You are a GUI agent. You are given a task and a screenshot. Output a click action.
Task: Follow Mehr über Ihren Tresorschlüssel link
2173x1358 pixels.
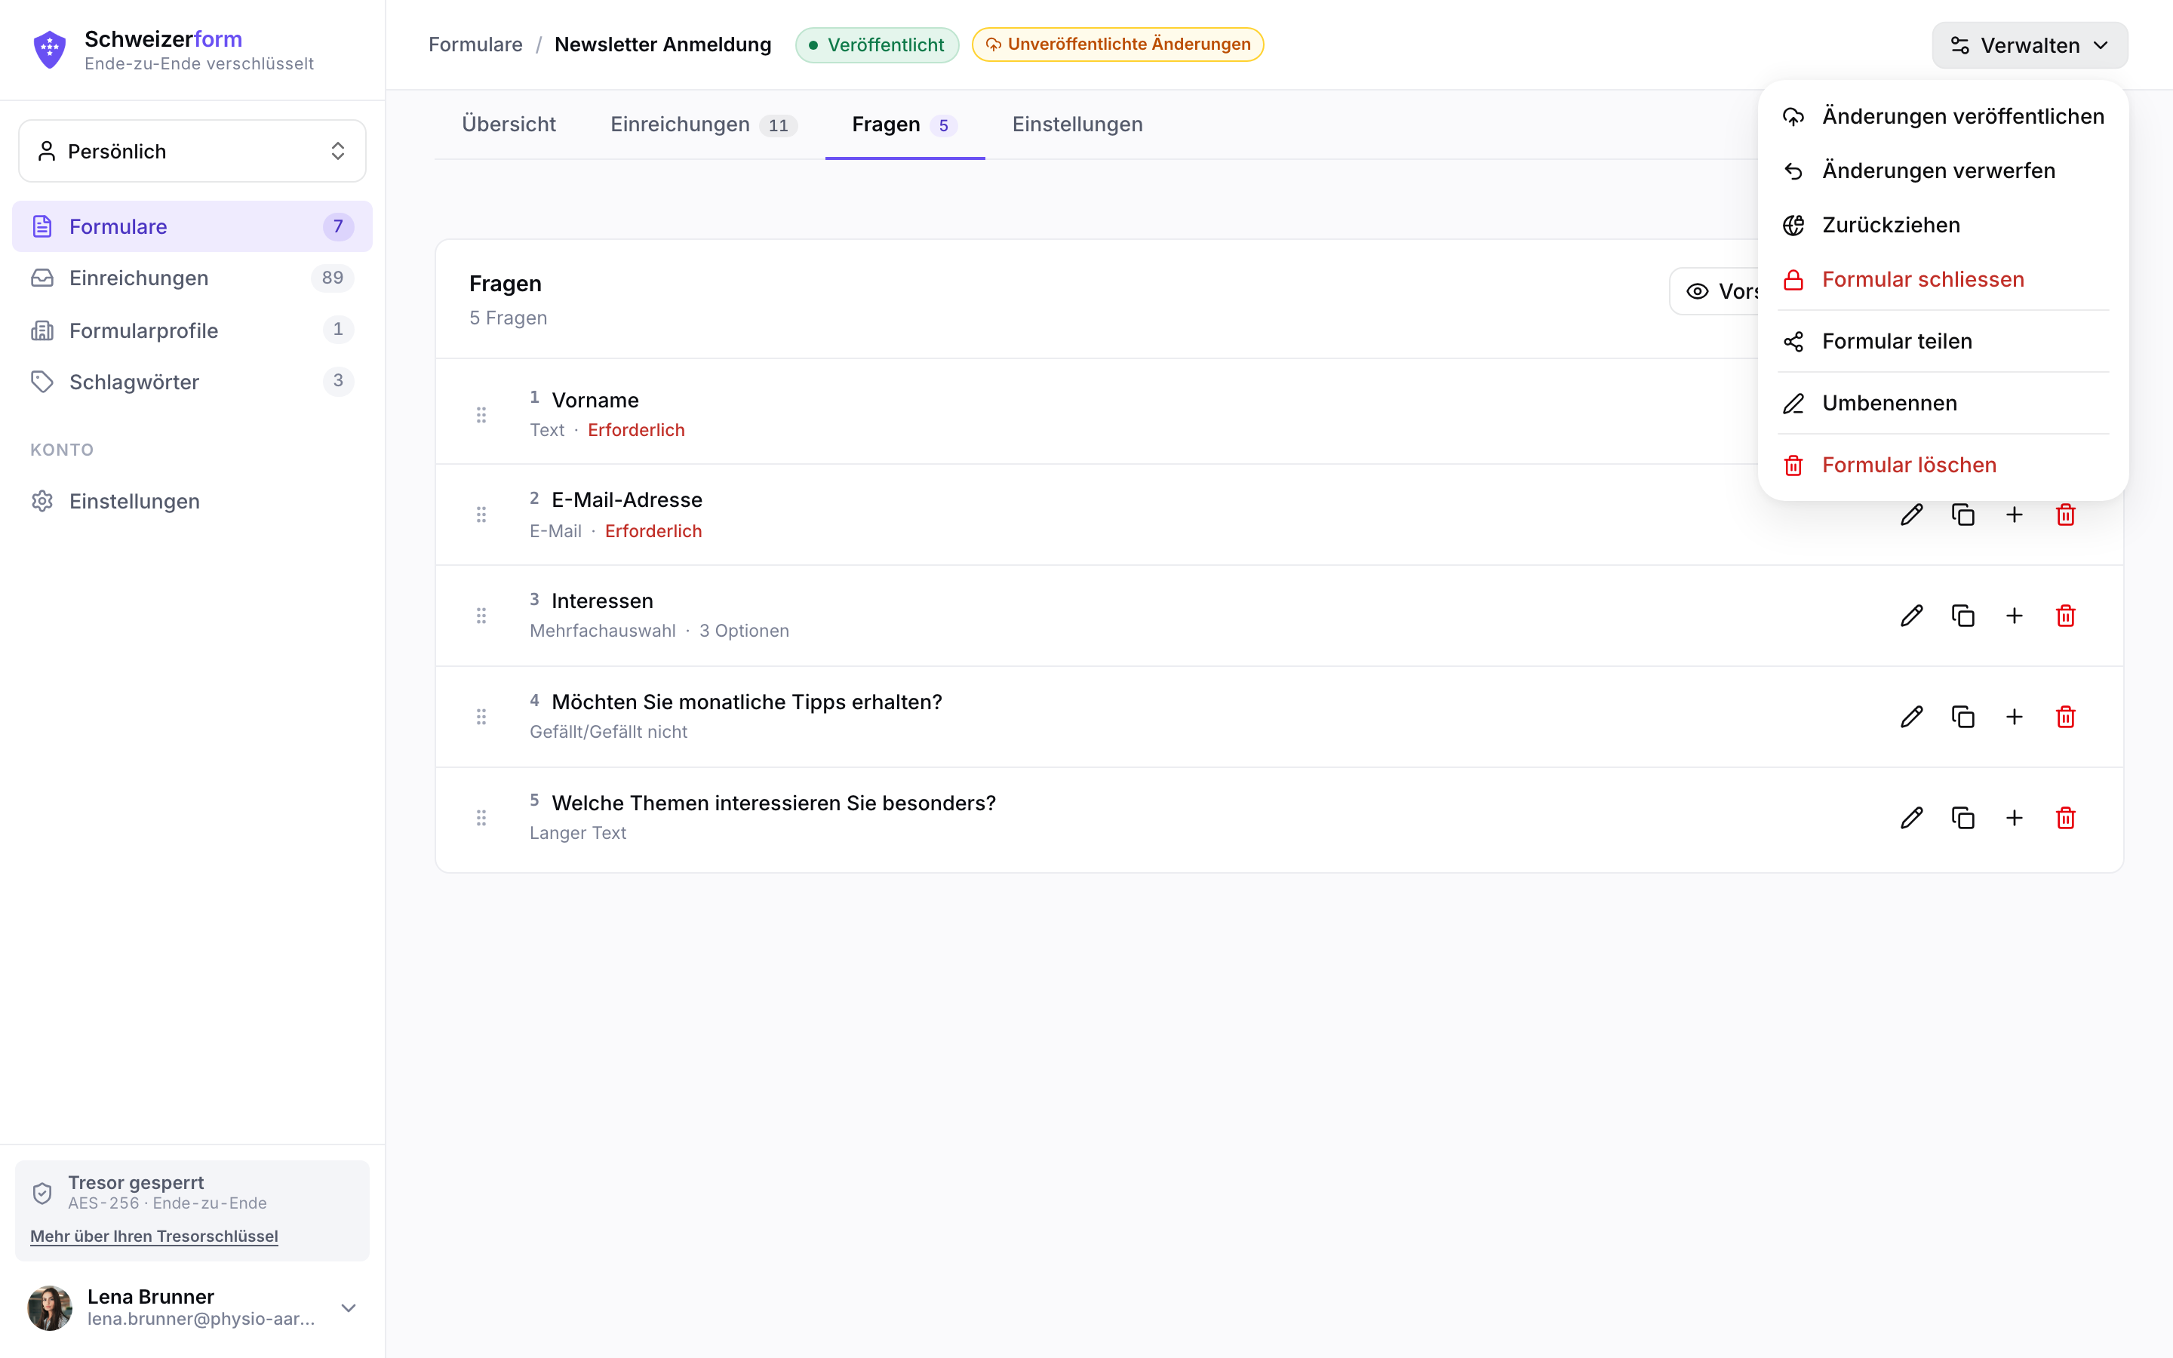coord(155,1236)
